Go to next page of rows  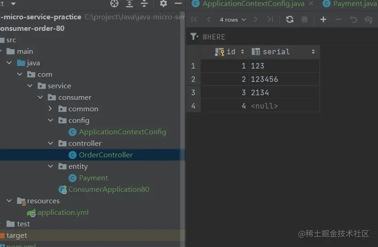(256, 19)
